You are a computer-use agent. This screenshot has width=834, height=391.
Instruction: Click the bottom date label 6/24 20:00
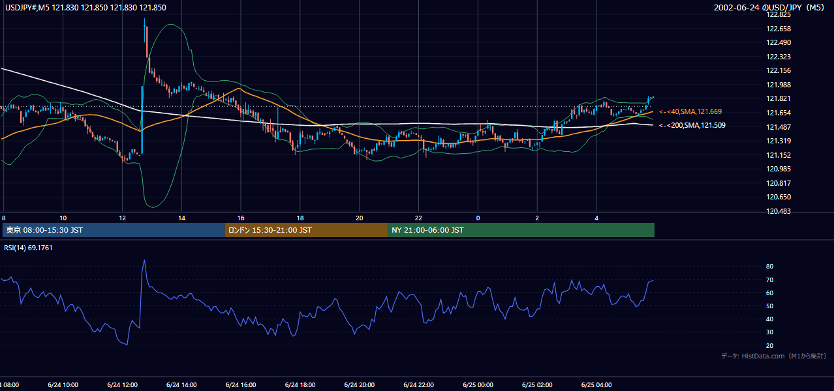[360, 384]
